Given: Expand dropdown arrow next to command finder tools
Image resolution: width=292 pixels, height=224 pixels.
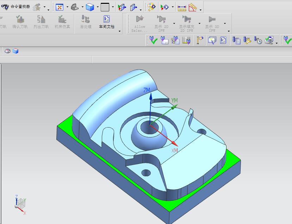Looking at the screenshot, I should tap(45, 7).
